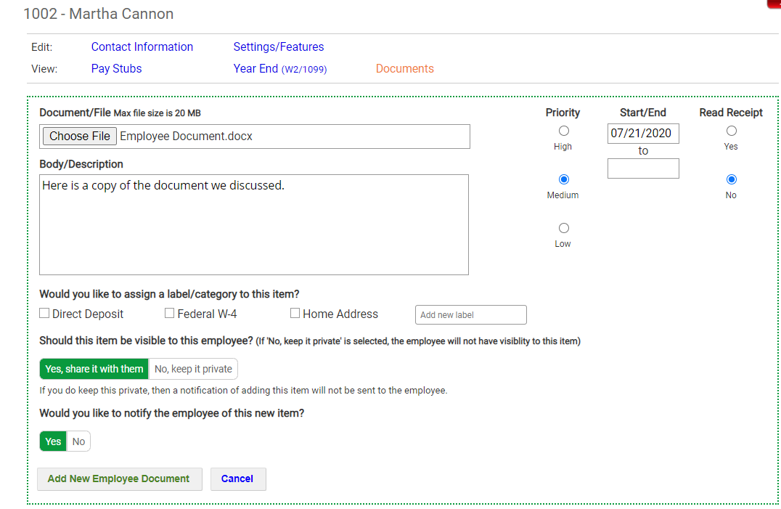Select Yes to notify the employee

pyautogui.click(x=53, y=441)
